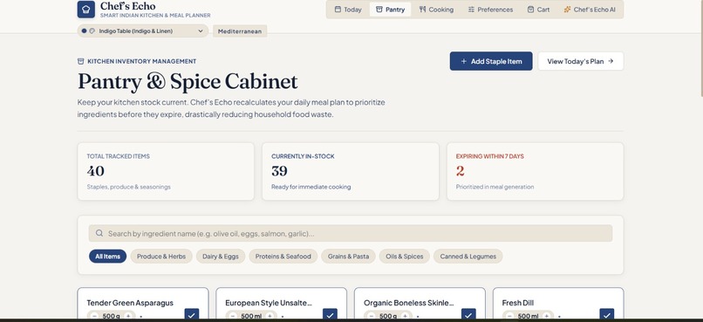The width and height of the screenshot is (703, 322).
Task: Click the Chef's Echo chef hat logo
Action: click(x=85, y=10)
